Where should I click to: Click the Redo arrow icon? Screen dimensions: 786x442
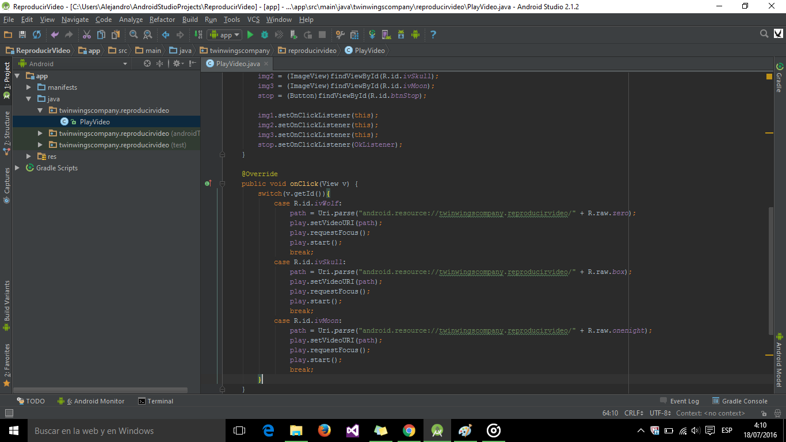(x=69, y=35)
